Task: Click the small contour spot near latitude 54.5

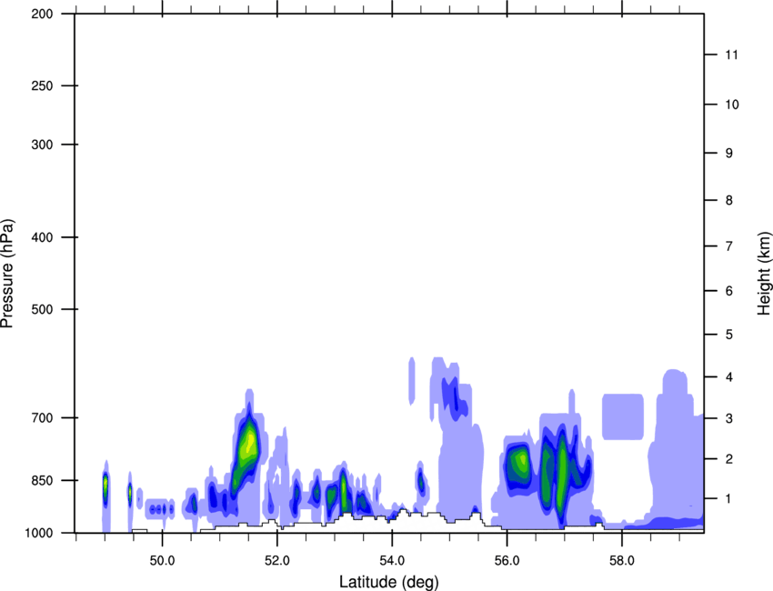Action: pyautogui.click(x=420, y=481)
